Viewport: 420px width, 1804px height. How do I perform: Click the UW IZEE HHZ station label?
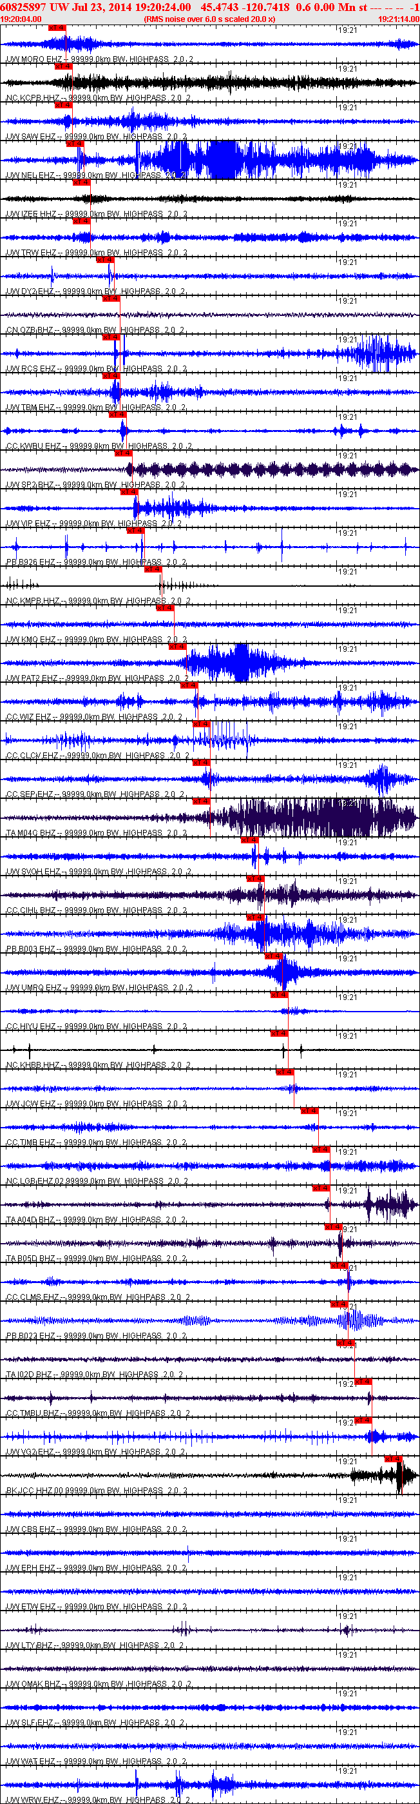[x=97, y=214]
